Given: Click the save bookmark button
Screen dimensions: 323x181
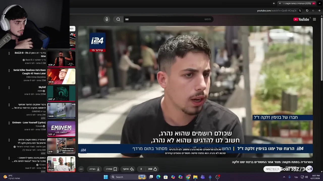Looking at the screenshot, I should [111, 169].
